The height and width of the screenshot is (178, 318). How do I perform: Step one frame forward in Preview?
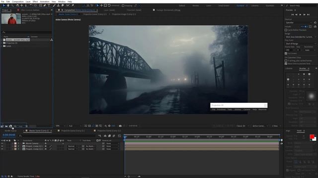(304, 14)
